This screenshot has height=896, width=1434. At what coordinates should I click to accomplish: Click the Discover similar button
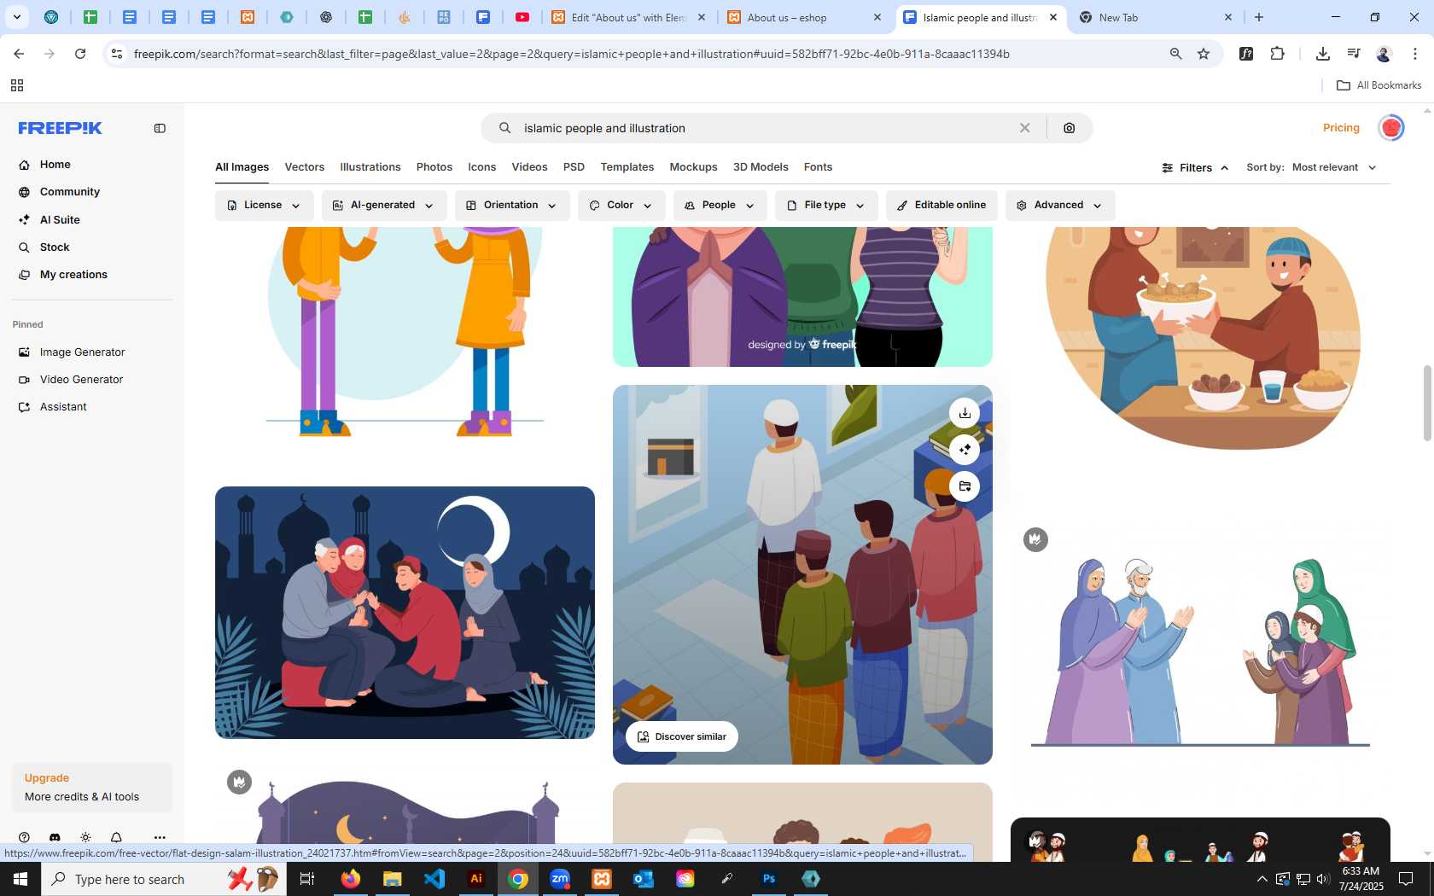pyautogui.click(x=682, y=736)
